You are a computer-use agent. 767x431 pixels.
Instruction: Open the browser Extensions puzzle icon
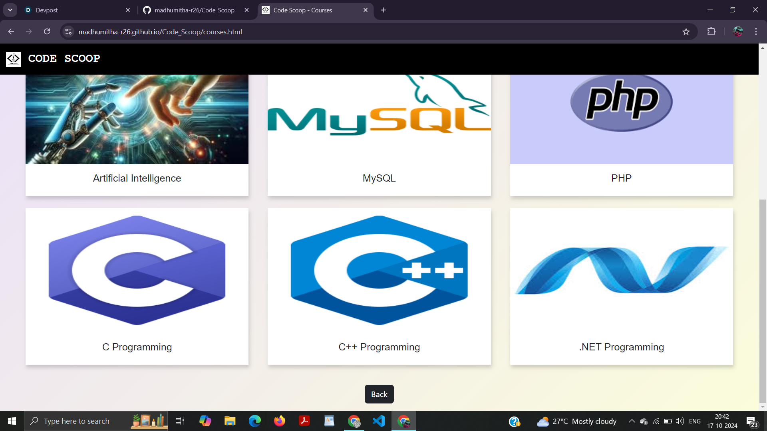point(711,32)
